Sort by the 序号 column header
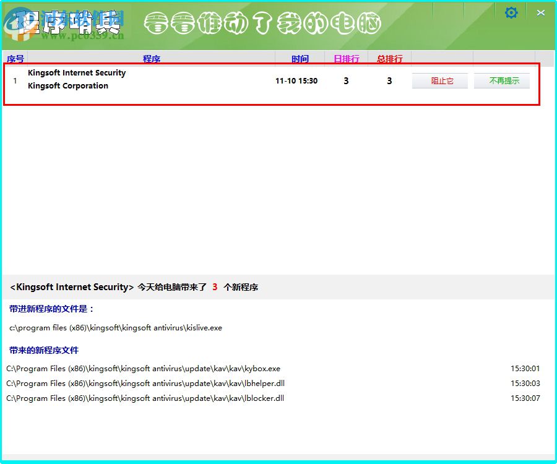The width and height of the screenshot is (557, 464). [x=15, y=59]
